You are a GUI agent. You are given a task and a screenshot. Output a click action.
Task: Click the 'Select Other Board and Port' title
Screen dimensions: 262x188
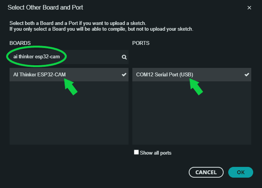pos(45,8)
